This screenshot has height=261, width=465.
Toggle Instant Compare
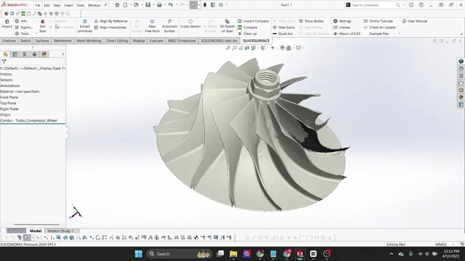(x=253, y=21)
